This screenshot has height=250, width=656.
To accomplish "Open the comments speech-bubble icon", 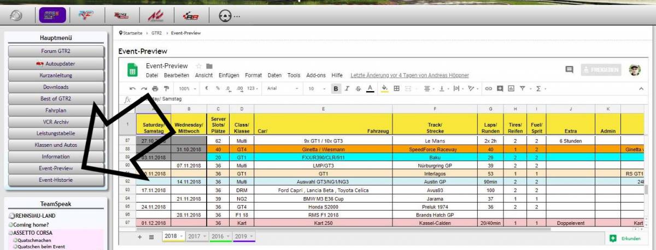I will tap(569, 70).
